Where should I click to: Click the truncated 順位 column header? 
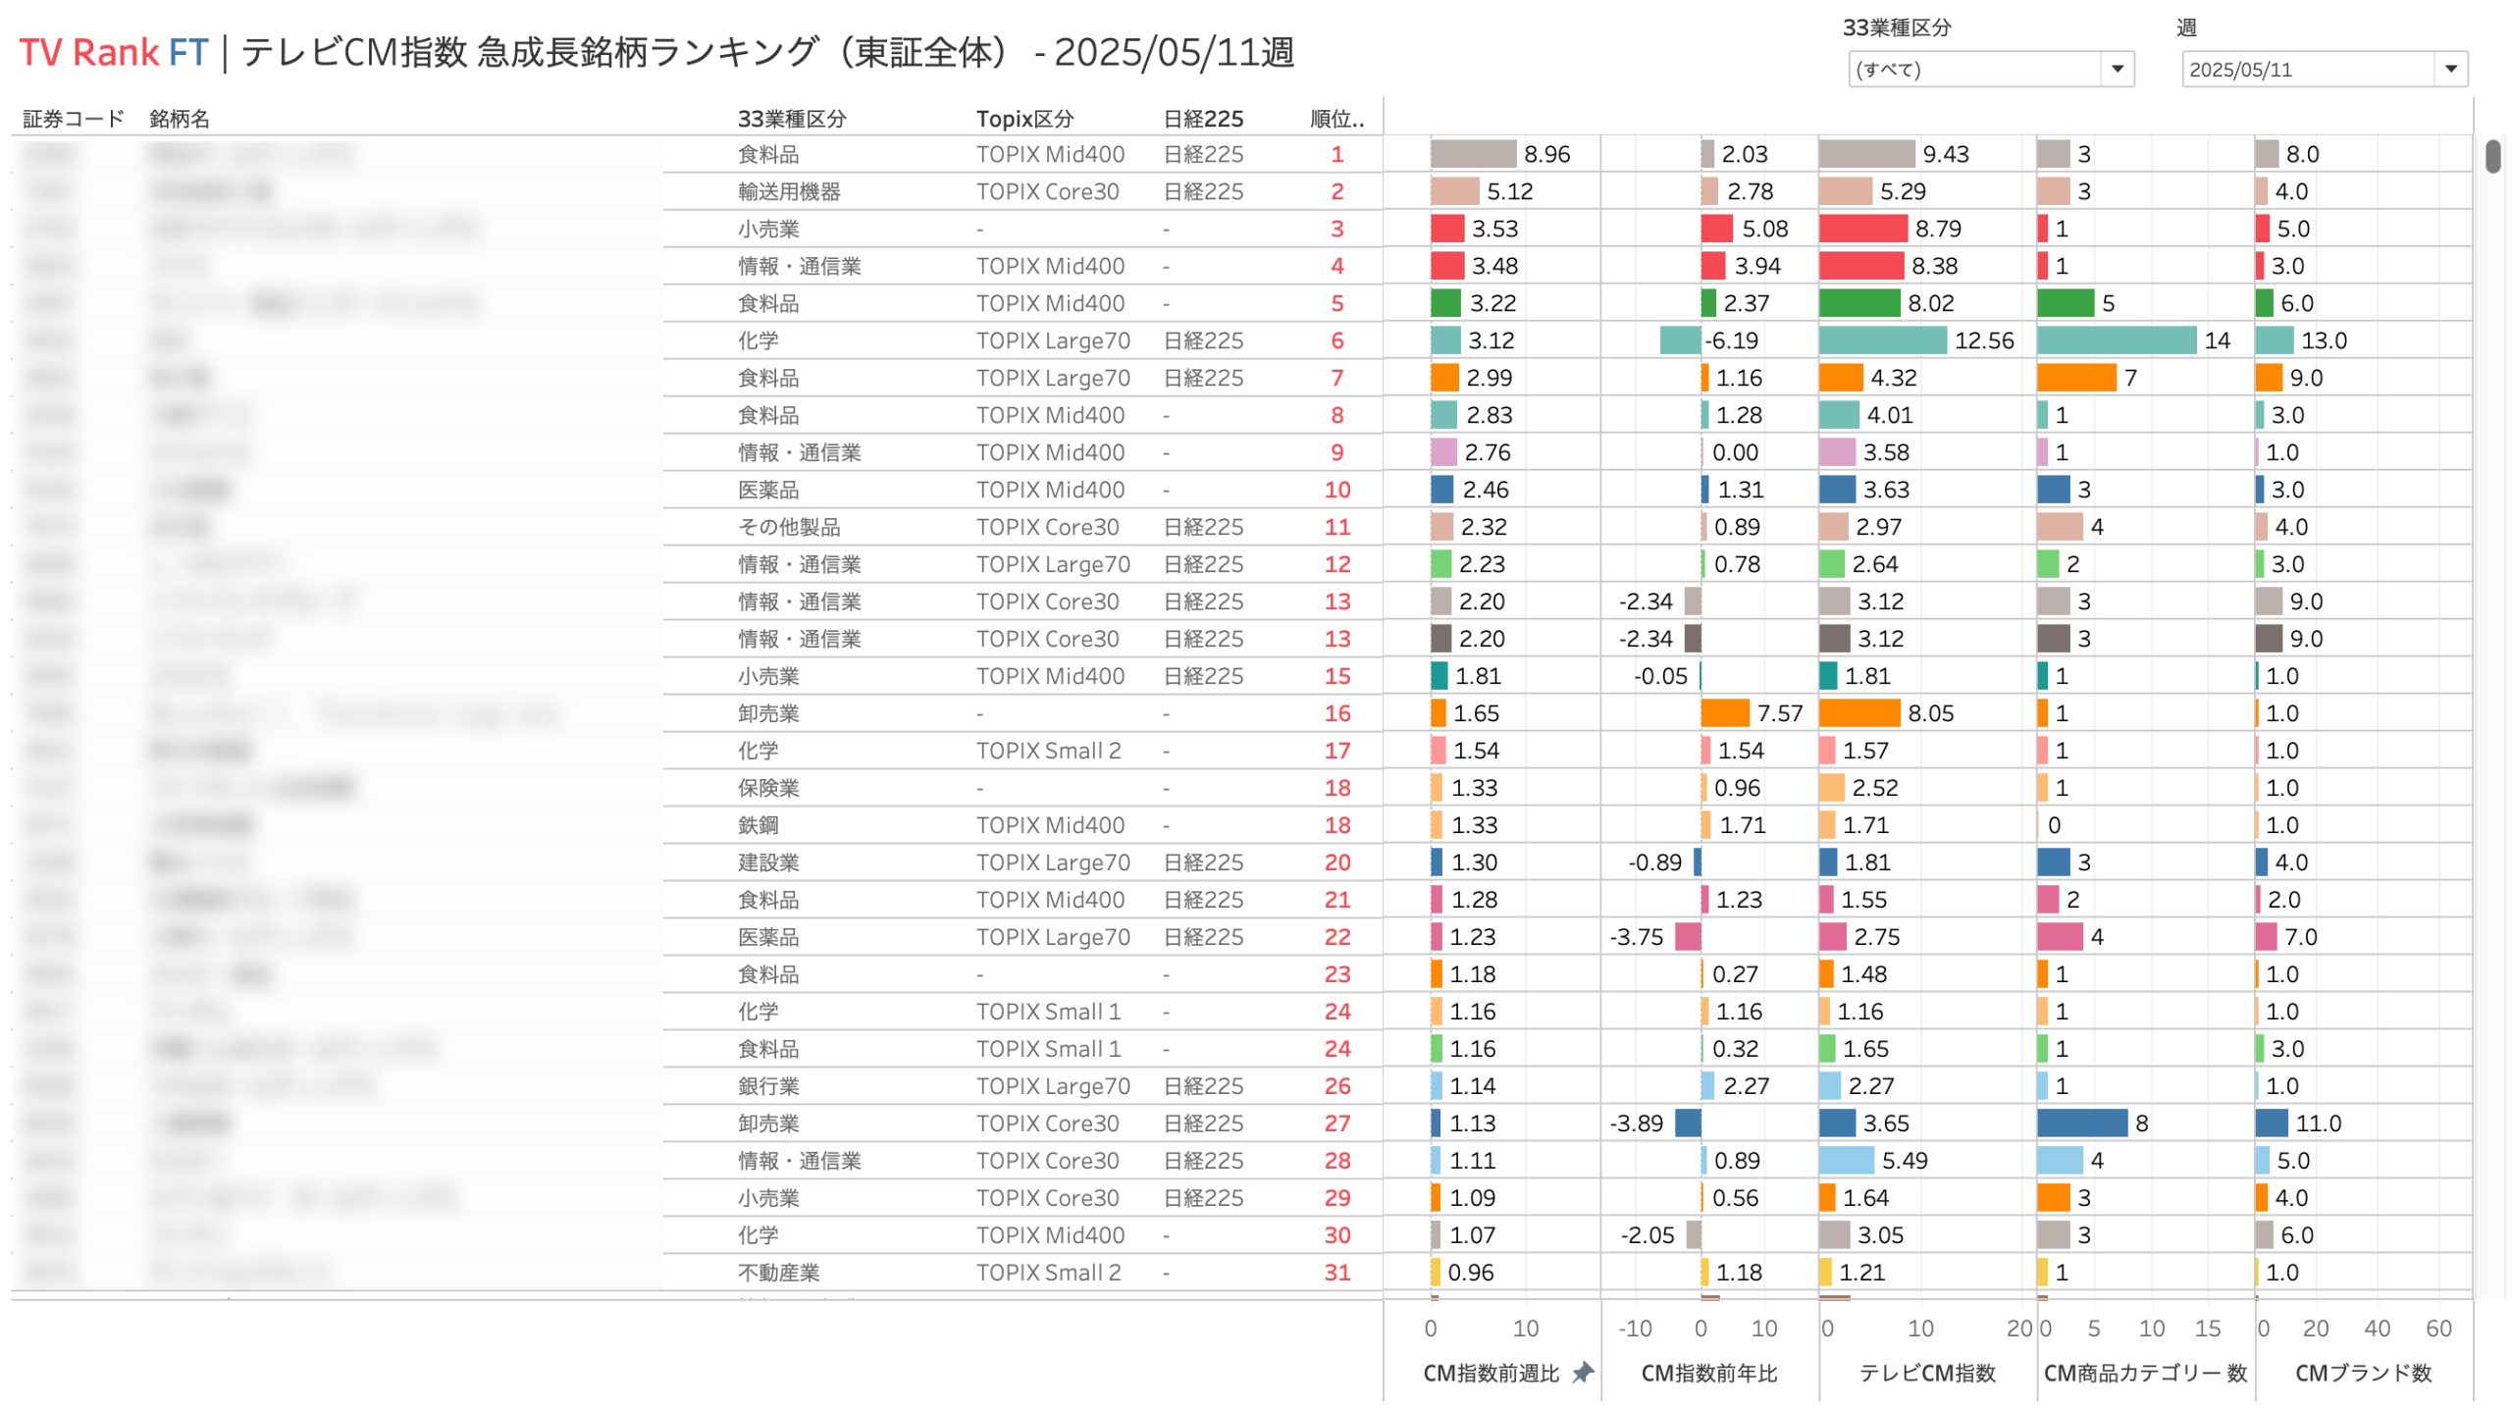[1336, 119]
